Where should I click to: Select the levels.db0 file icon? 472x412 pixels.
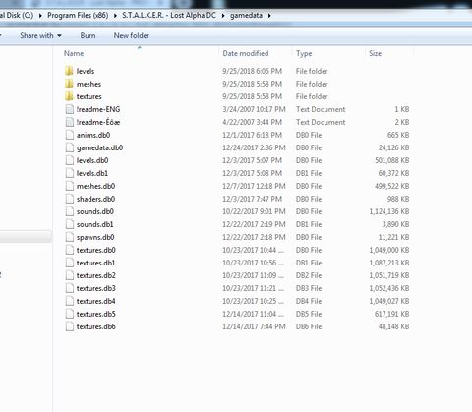(x=70, y=160)
